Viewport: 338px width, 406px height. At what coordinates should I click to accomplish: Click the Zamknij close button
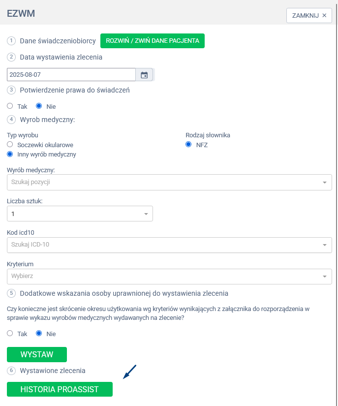coord(309,15)
